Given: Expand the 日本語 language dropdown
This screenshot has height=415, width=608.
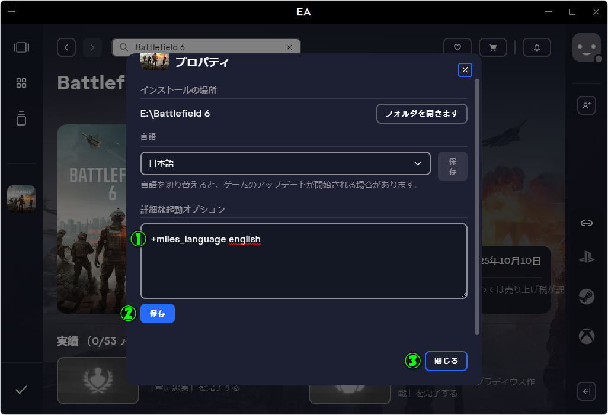Looking at the screenshot, I should click(x=286, y=163).
